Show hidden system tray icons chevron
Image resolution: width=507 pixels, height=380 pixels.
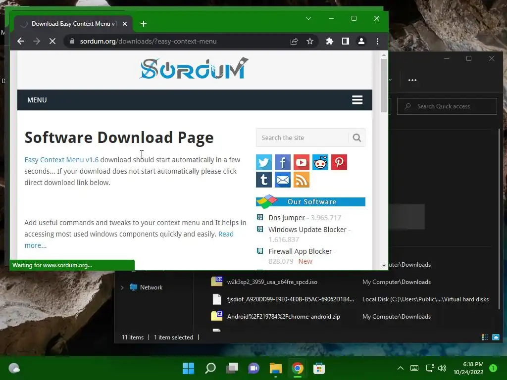[400, 368]
